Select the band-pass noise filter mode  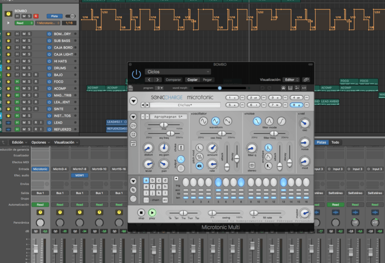pyautogui.click(x=269, y=121)
